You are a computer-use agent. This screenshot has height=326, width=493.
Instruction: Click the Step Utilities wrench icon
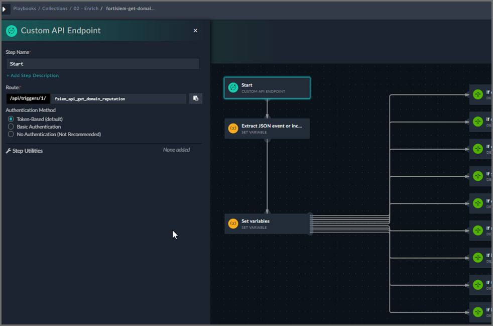point(9,151)
